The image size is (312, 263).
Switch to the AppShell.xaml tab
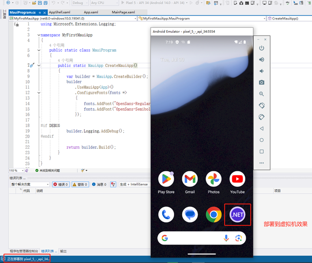tap(59, 12)
